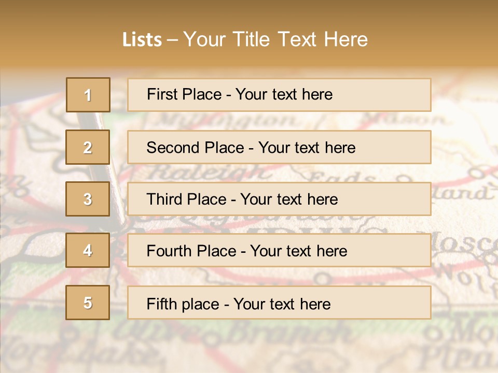Click the words 'Third Place' in the list

(x=186, y=199)
